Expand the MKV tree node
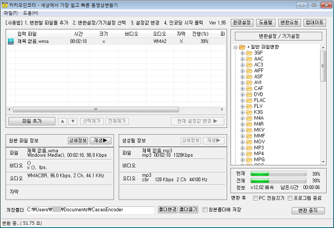The width and height of the screenshot is (334, 228). pyautogui.click(x=242, y=130)
